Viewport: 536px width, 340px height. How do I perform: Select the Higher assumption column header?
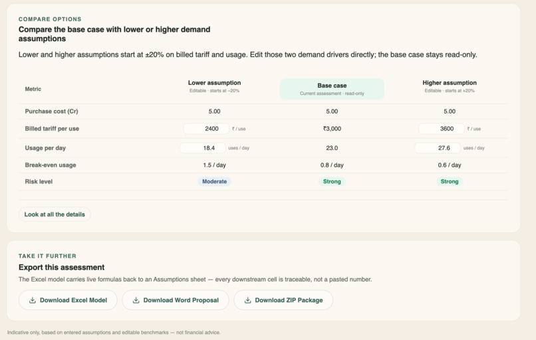click(450, 83)
